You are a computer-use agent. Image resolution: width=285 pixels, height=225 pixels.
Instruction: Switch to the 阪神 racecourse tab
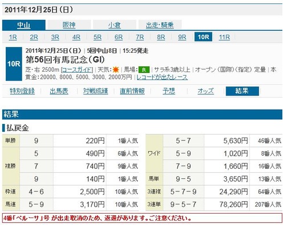(69, 25)
